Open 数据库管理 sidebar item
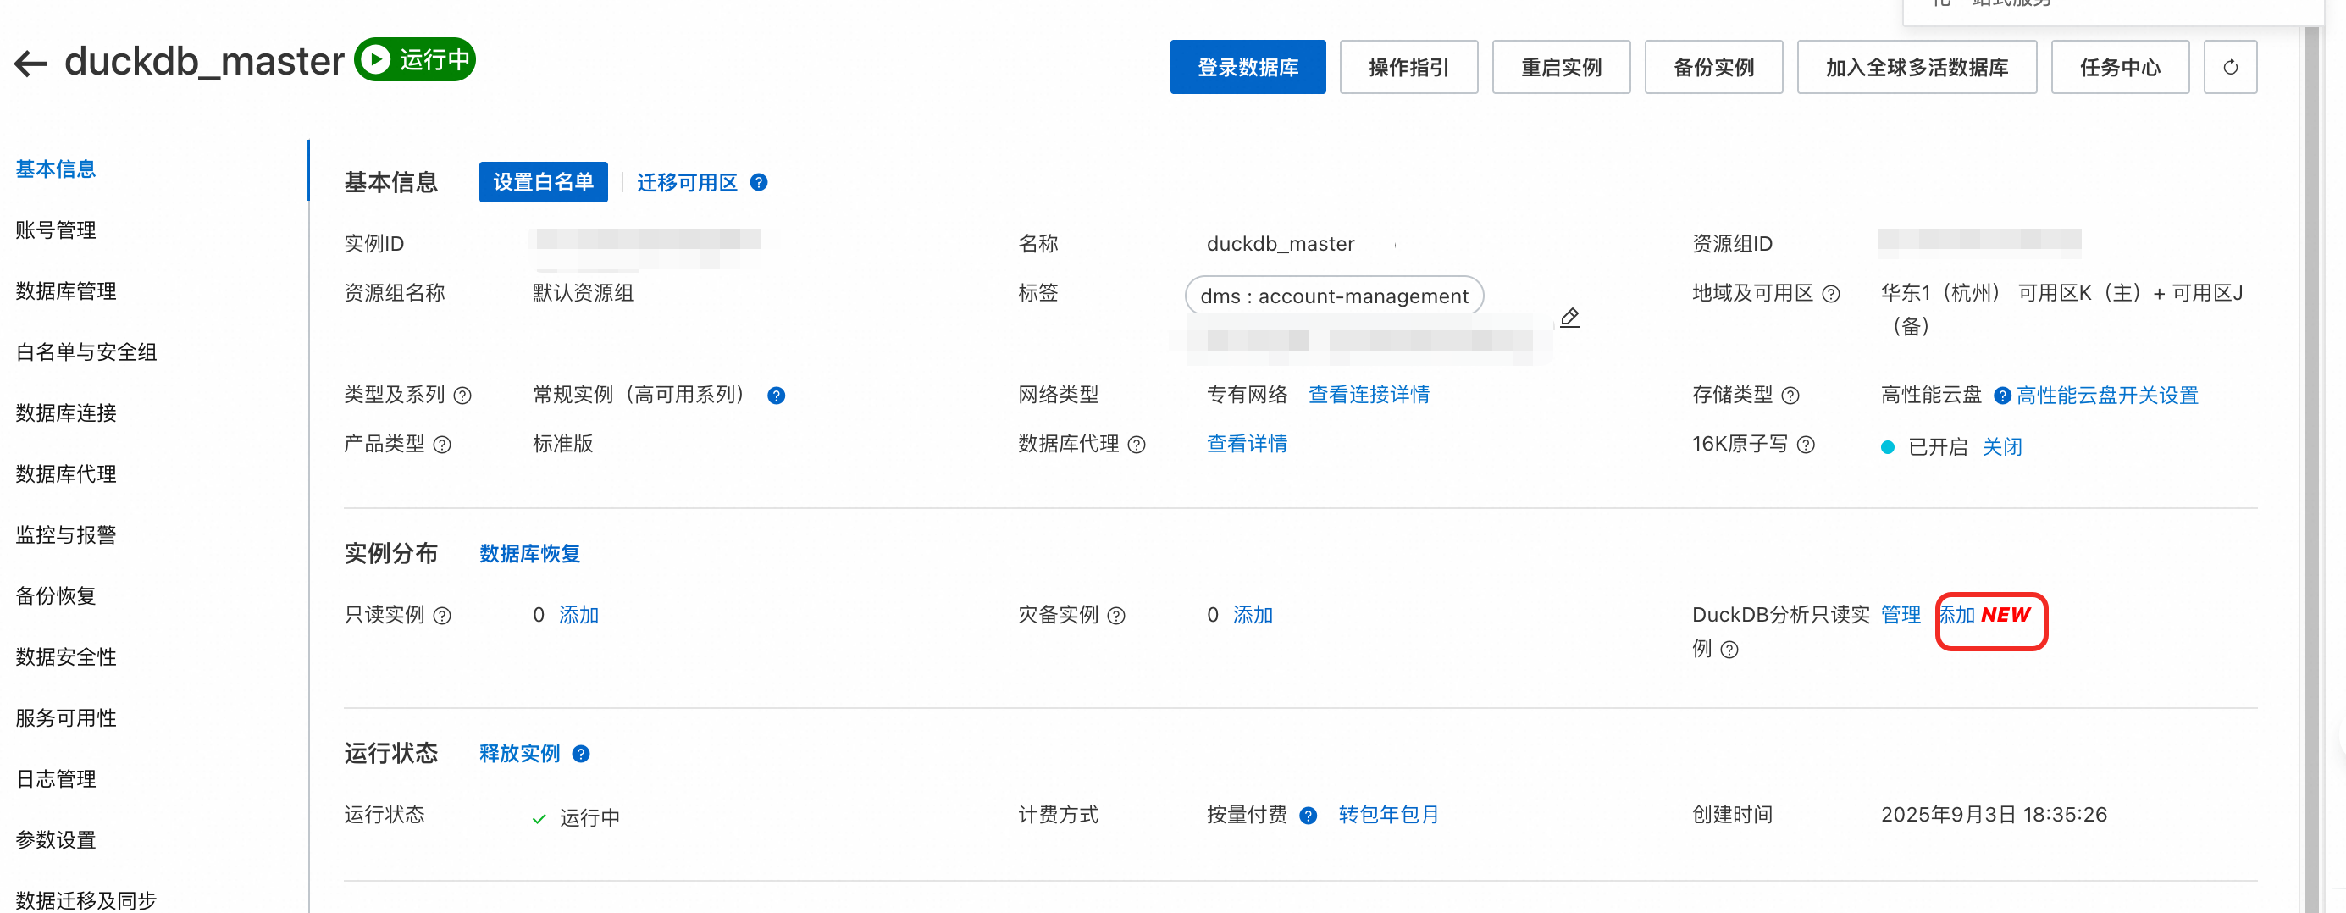Image resolution: width=2346 pixels, height=913 pixels. point(65,290)
